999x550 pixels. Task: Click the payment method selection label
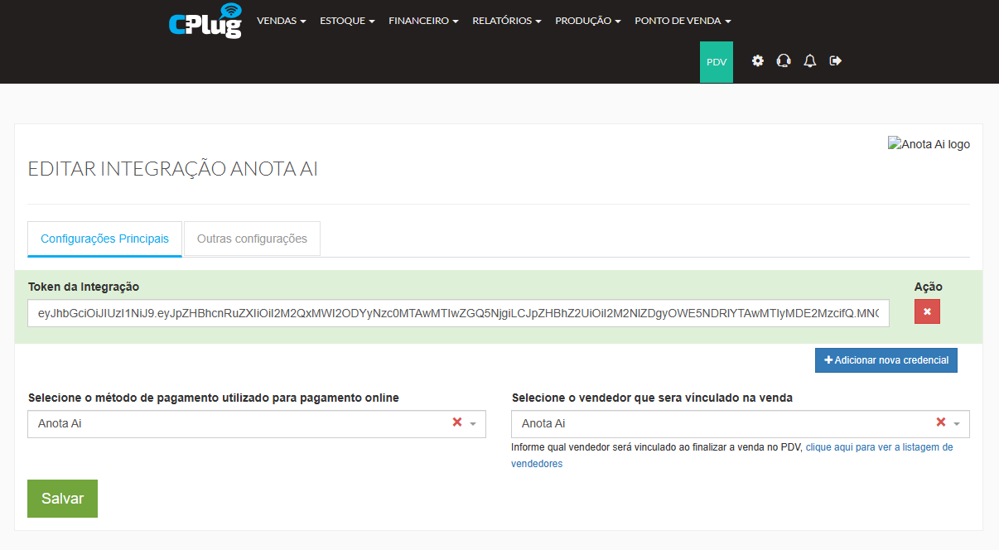pyautogui.click(x=214, y=398)
